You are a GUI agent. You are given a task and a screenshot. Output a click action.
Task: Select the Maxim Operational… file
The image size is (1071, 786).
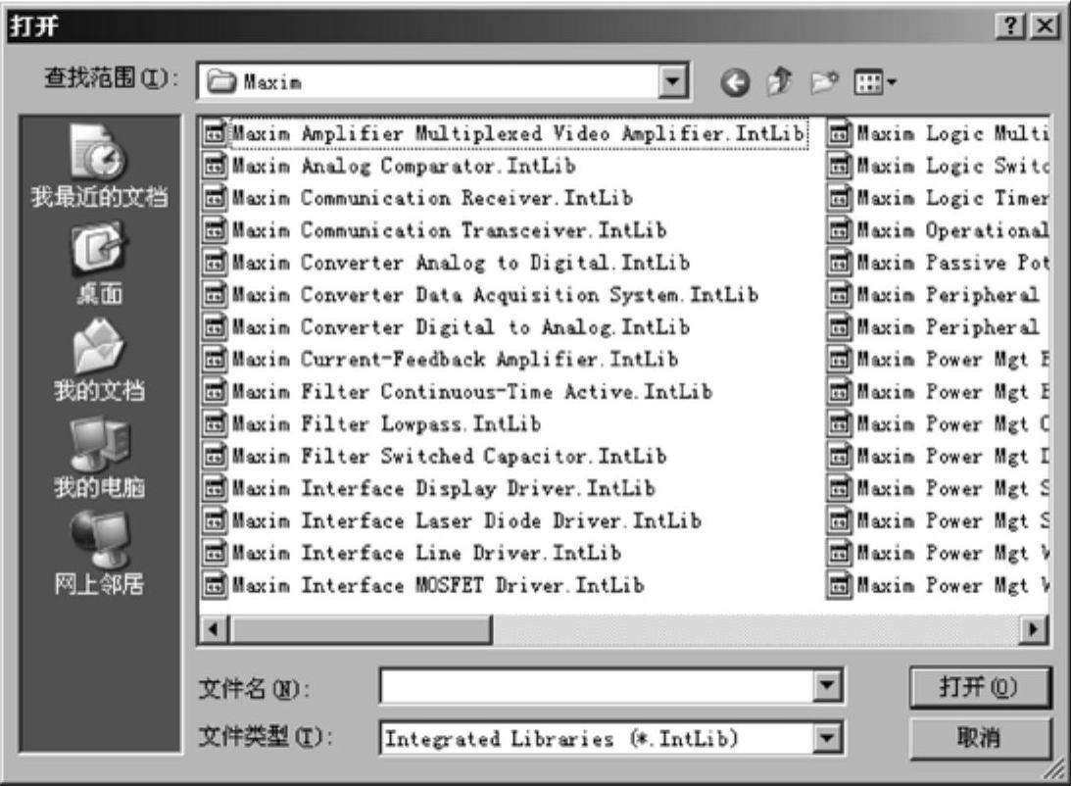click(938, 230)
